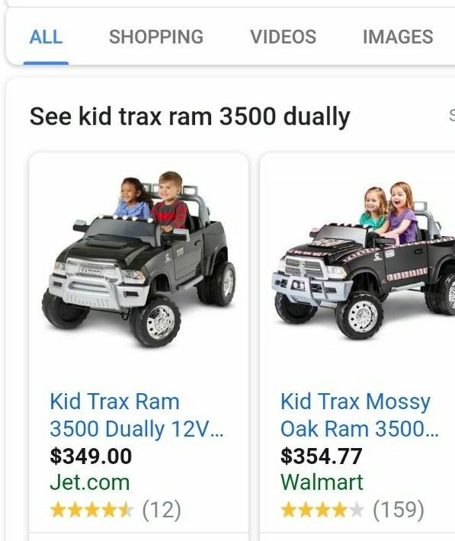This screenshot has height=541, width=455.
Task: Visit the Walmart seller link
Action: point(322,482)
